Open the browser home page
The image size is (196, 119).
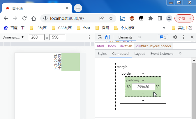[x=34, y=18]
